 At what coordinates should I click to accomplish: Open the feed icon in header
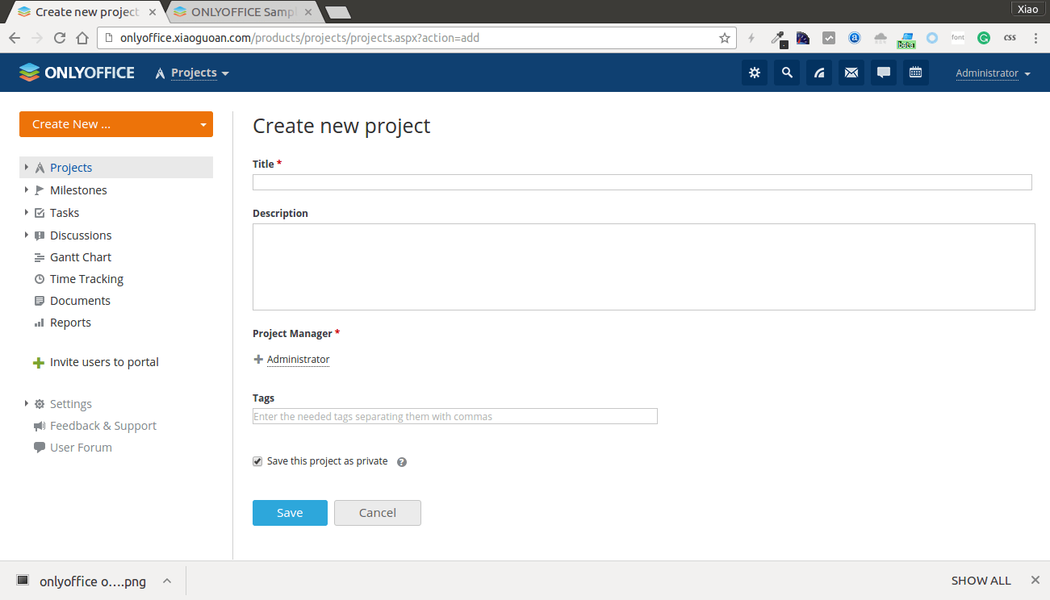tap(819, 73)
